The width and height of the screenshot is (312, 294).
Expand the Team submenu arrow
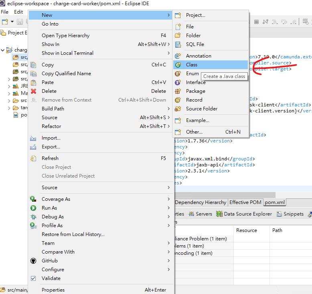(x=168, y=243)
